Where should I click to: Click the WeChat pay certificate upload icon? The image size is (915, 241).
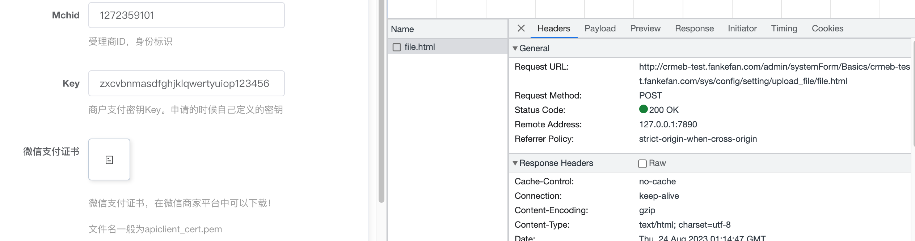[109, 160]
